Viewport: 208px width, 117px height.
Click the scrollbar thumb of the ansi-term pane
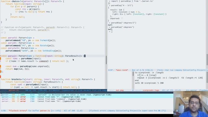[x=207, y=60]
